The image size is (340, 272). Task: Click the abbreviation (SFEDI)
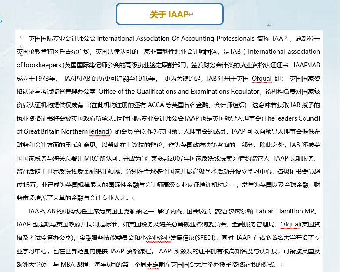[205, 238]
